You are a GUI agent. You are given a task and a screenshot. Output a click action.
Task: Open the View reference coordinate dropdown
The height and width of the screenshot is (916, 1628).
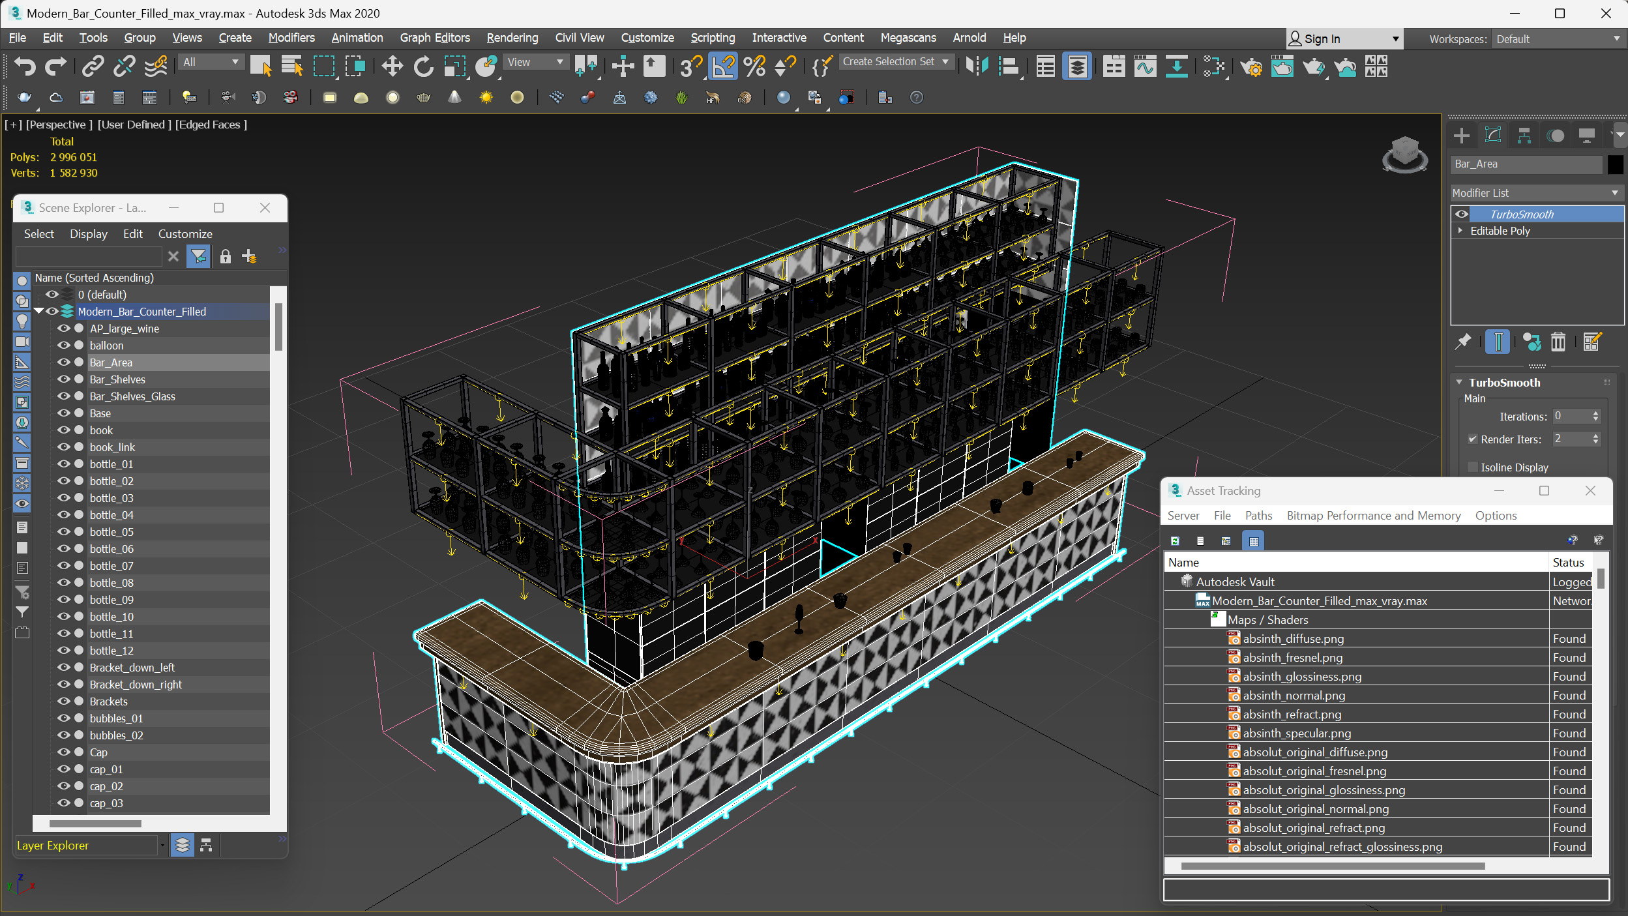coord(536,62)
